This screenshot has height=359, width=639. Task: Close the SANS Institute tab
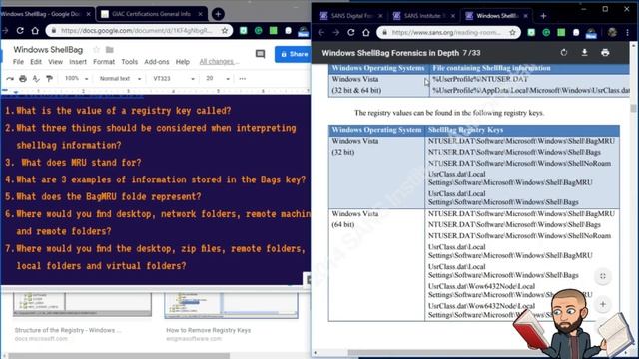[x=452, y=16]
